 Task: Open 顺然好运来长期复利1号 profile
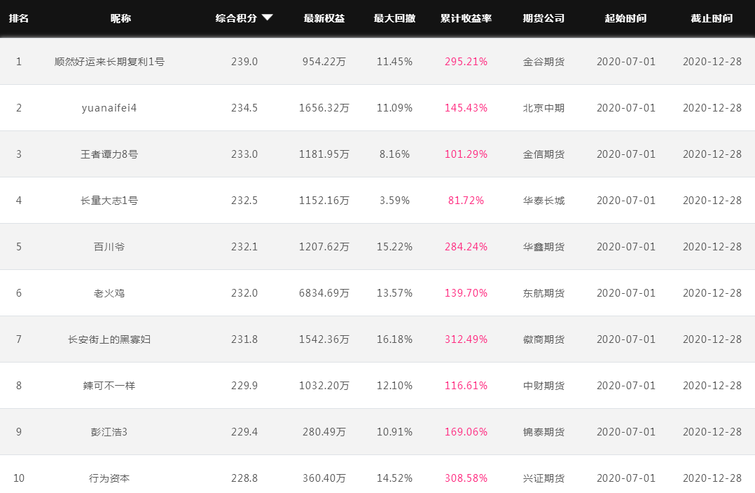click(x=109, y=62)
